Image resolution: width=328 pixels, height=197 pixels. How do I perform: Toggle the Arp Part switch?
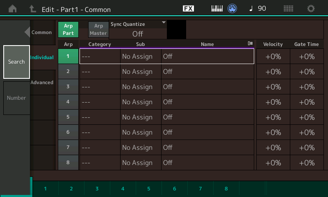(x=68, y=30)
